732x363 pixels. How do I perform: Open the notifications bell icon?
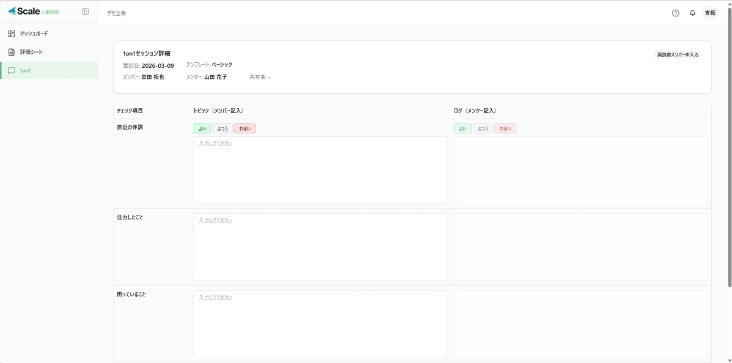coord(692,13)
